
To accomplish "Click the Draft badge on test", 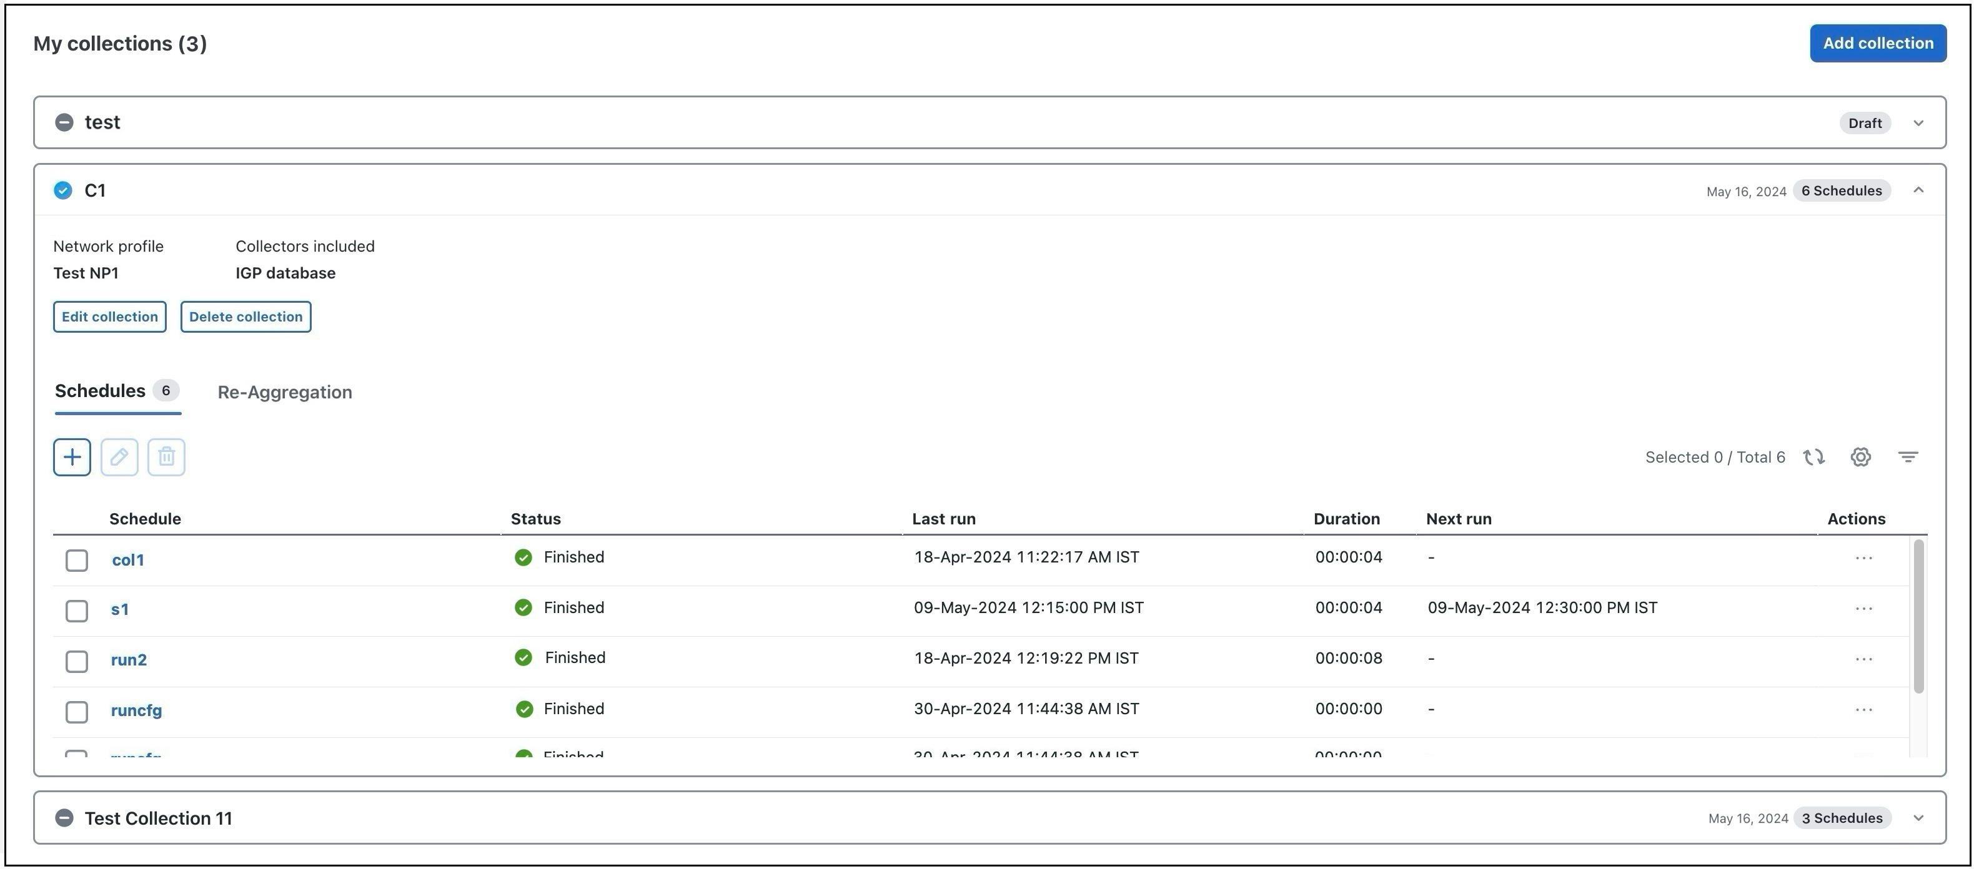I will click(x=1865, y=123).
